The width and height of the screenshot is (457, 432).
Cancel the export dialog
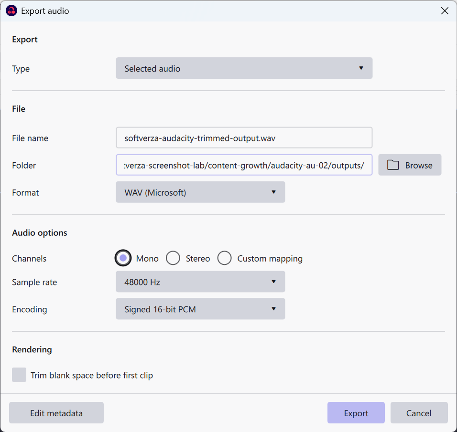point(419,413)
